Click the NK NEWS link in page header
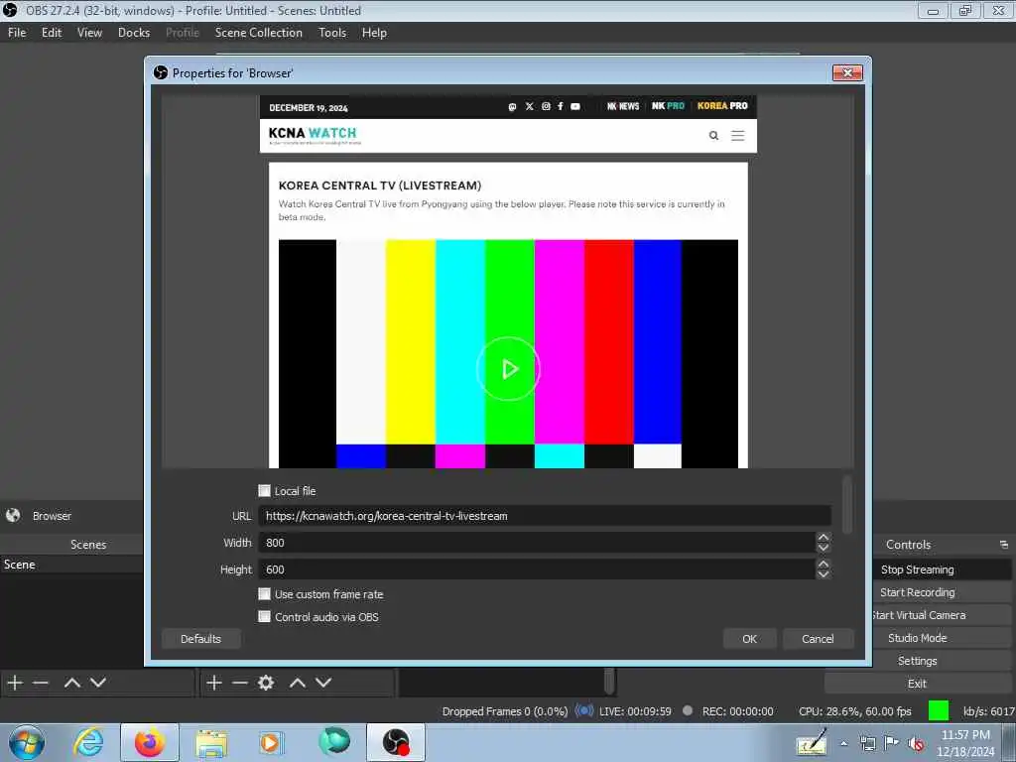Screen dimensions: 1016x762 (623, 106)
